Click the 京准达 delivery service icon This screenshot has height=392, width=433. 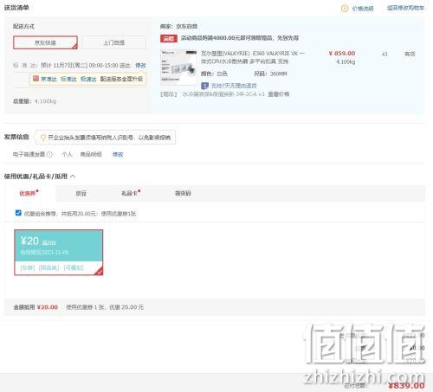36,79
